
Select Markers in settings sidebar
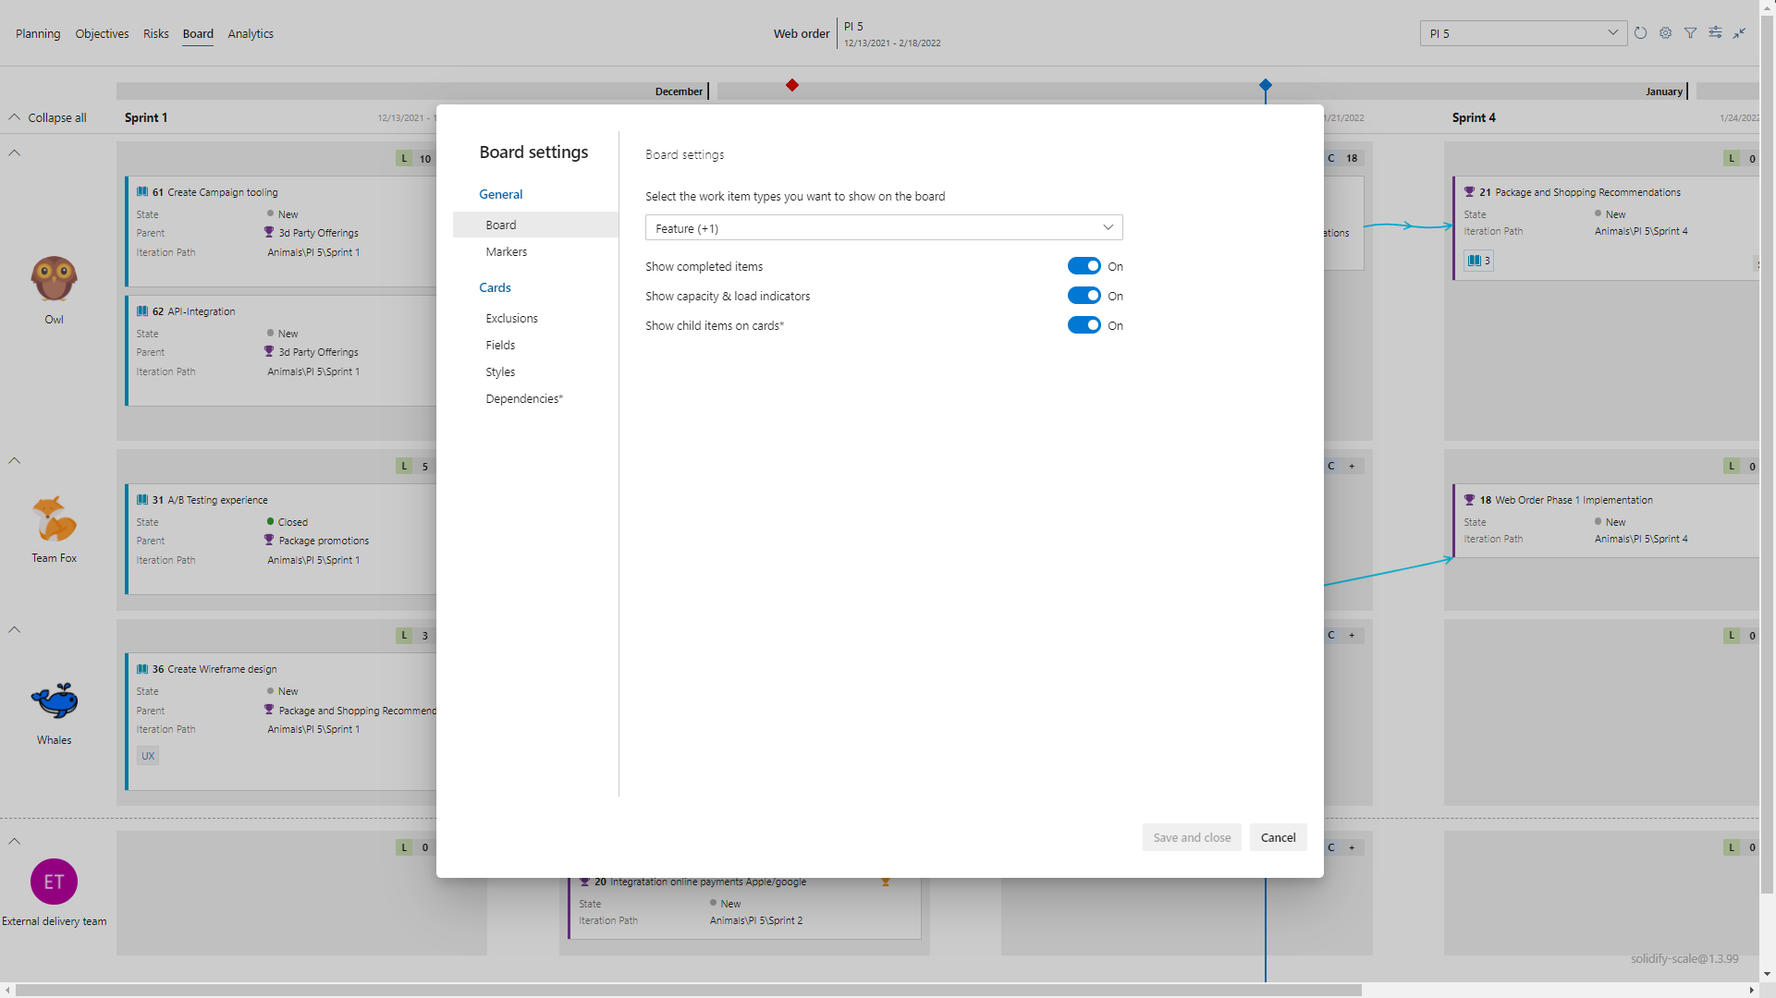point(506,251)
